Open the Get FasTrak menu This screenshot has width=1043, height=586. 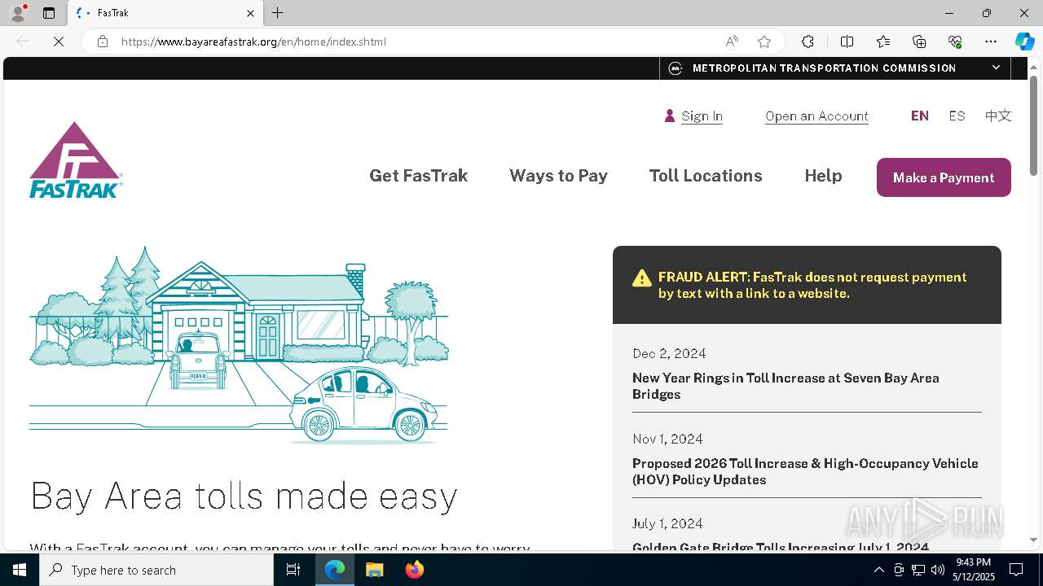[418, 176]
